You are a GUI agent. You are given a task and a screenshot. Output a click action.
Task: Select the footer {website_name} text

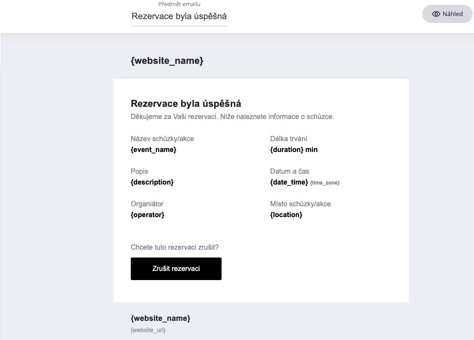160,318
